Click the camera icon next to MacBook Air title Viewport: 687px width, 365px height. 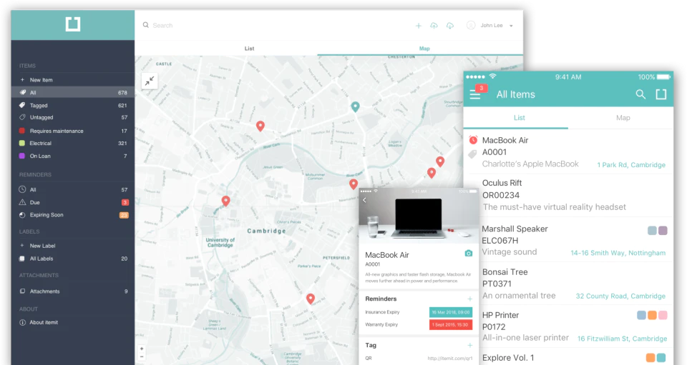[x=468, y=253]
